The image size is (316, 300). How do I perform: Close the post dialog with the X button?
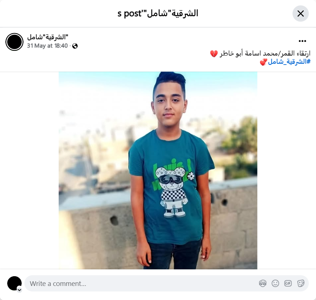click(300, 14)
